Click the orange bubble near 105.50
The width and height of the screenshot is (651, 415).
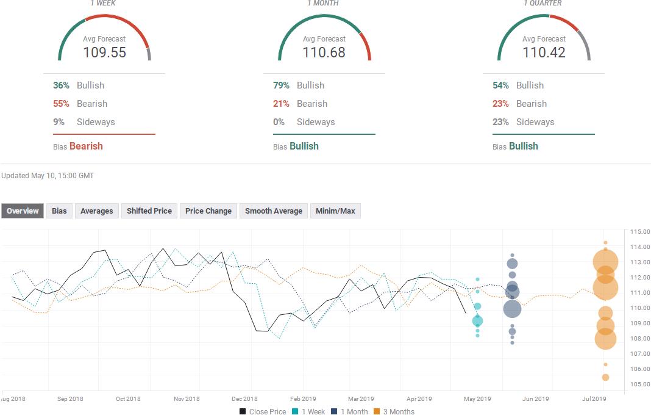click(x=605, y=377)
